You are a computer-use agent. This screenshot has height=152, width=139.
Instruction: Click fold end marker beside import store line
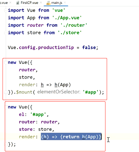point(5,33)
